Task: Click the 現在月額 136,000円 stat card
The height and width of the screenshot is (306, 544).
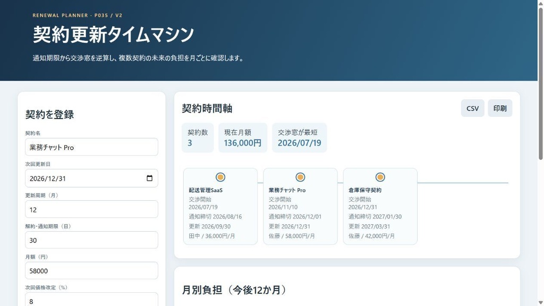Action: [x=243, y=138]
